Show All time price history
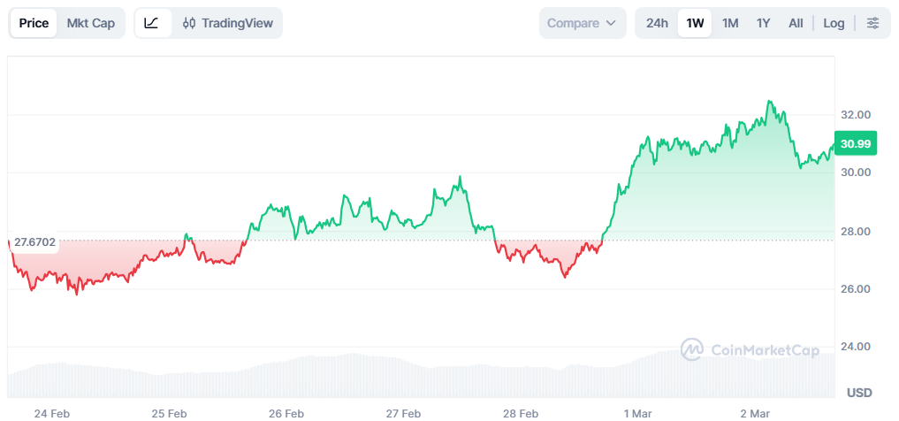899x421 pixels. click(796, 23)
